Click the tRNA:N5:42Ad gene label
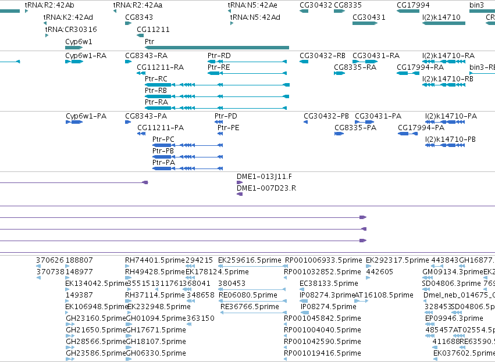 [x=255, y=17]
